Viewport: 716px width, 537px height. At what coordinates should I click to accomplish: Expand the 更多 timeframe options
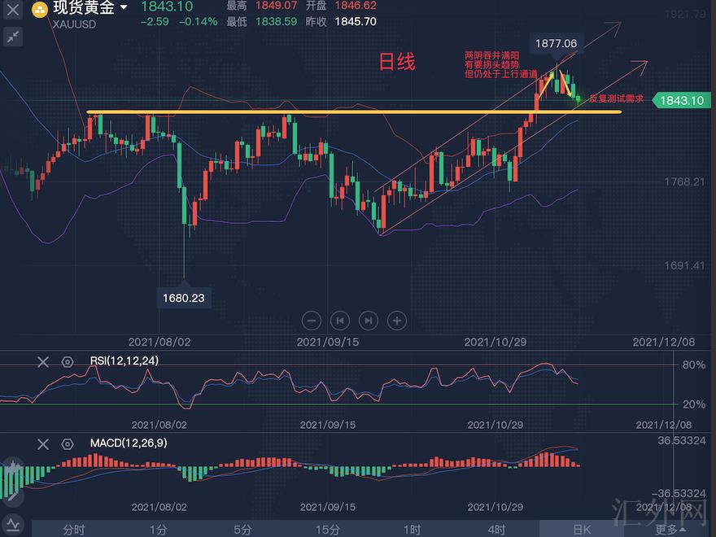point(669,530)
